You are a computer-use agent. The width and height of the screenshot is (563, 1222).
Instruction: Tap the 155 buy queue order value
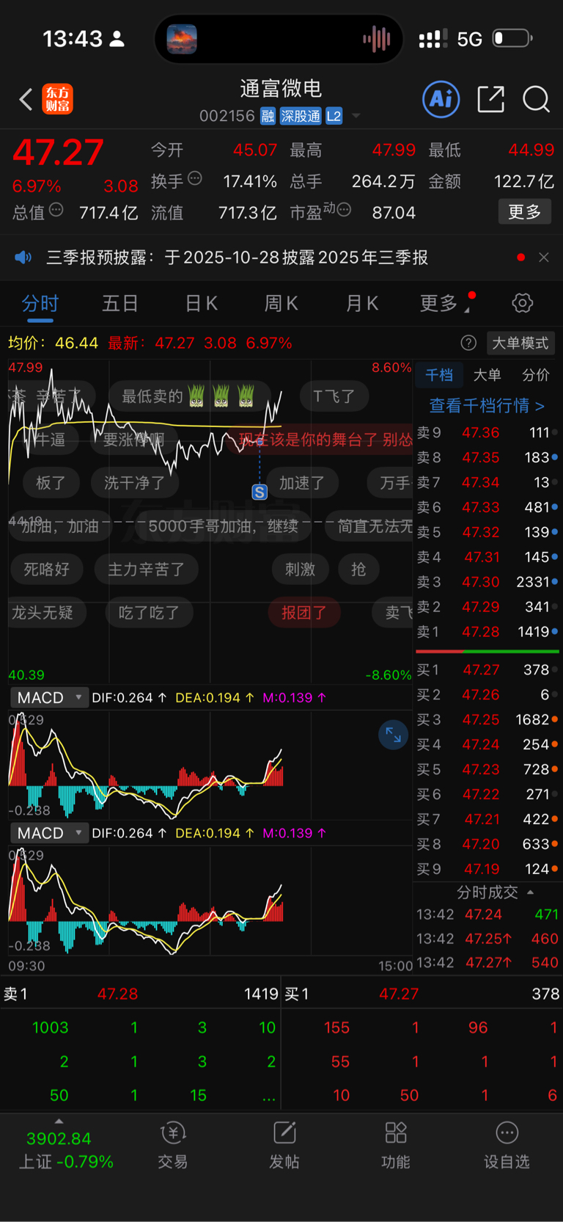click(x=336, y=1028)
